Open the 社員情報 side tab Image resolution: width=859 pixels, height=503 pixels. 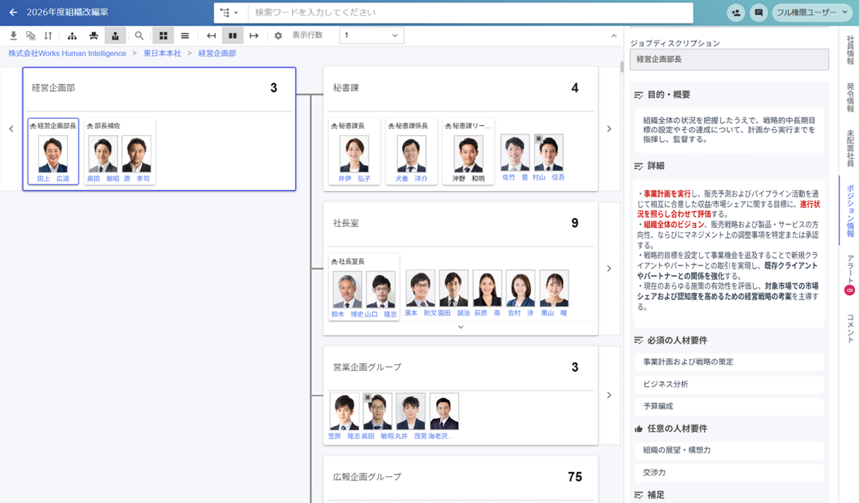[850, 50]
